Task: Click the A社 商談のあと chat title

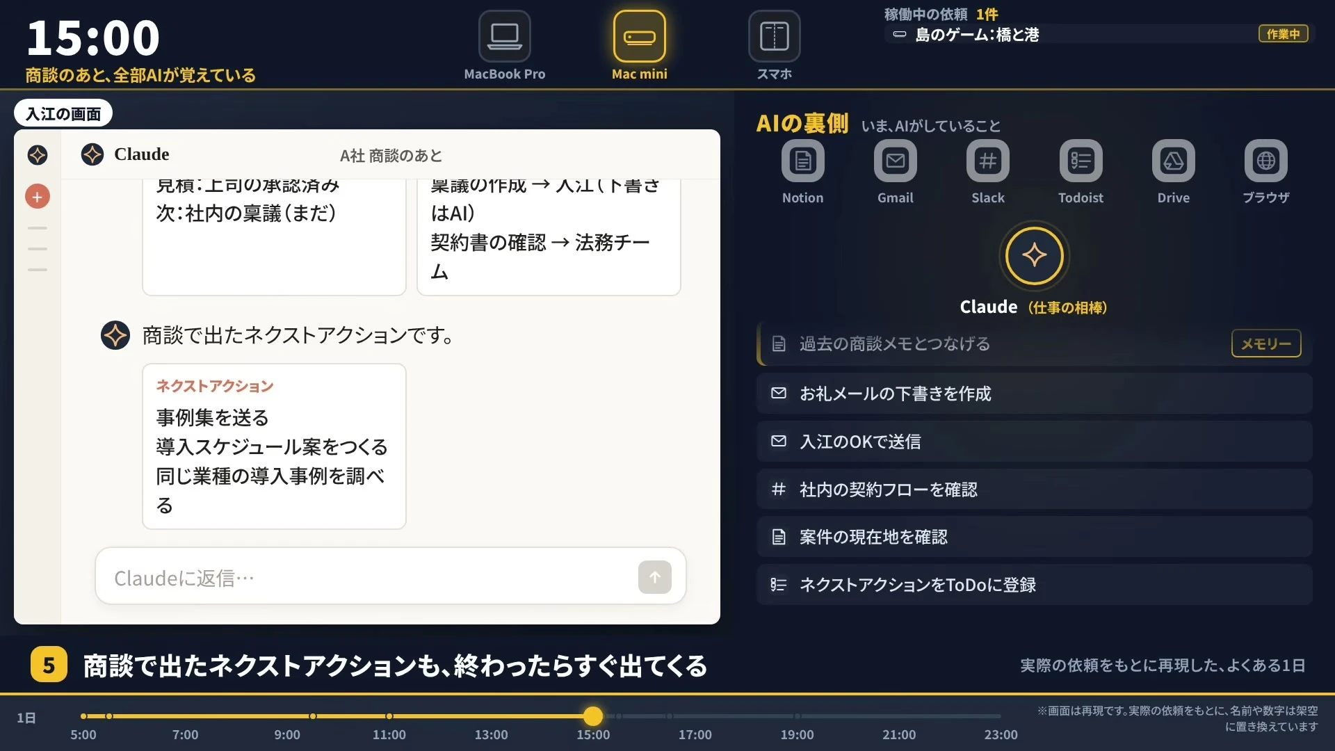Action: 391,156
